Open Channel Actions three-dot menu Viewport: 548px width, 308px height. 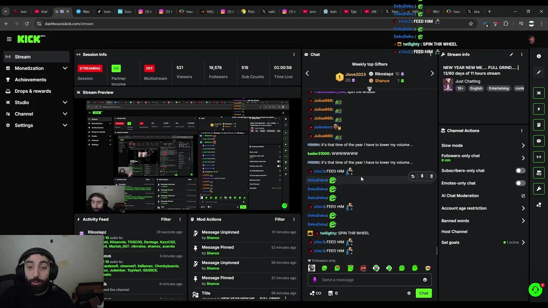click(521, 130)
